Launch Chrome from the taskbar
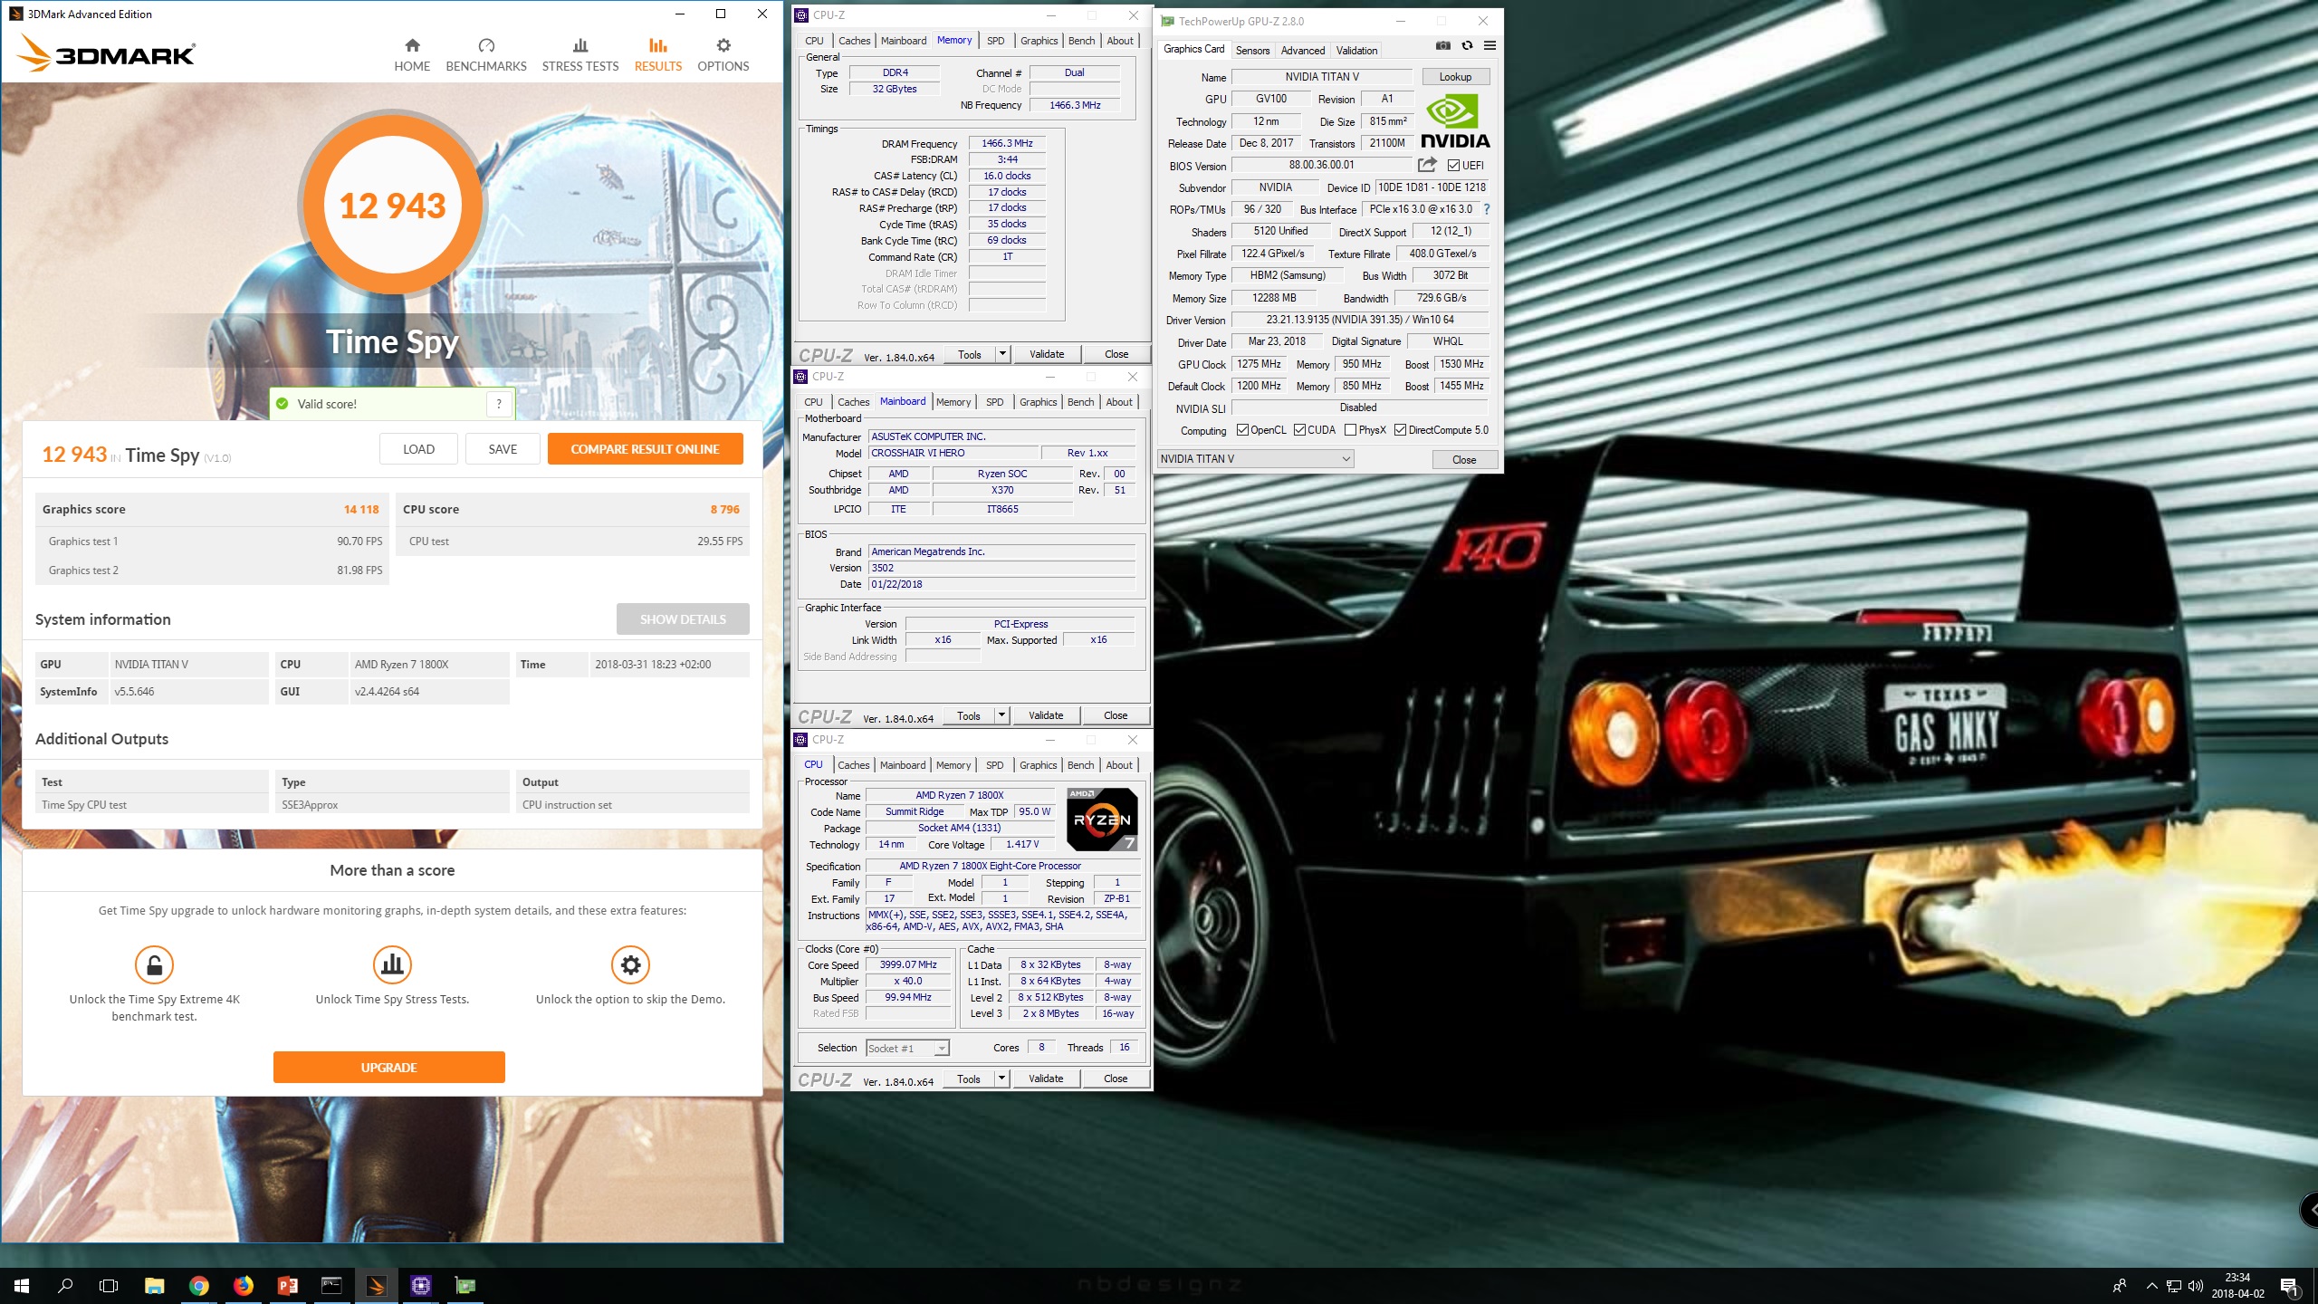Screen dimensions: 2318x1304 pyautogui.click(x=198, y=1286)
